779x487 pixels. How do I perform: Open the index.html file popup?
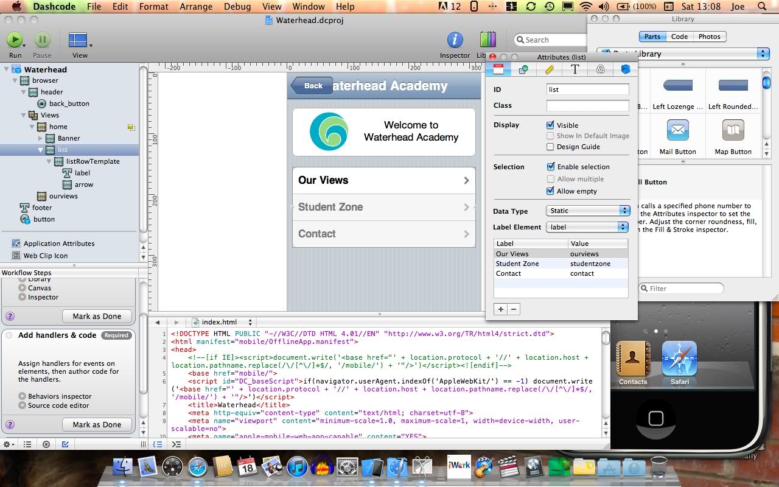point(223,322)
